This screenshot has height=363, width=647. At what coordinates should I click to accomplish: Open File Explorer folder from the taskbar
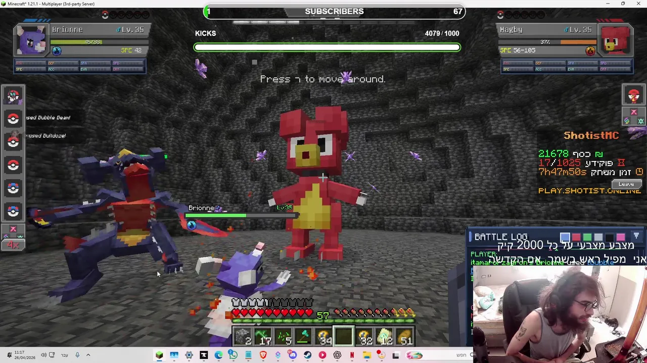[x=366, y=355]
